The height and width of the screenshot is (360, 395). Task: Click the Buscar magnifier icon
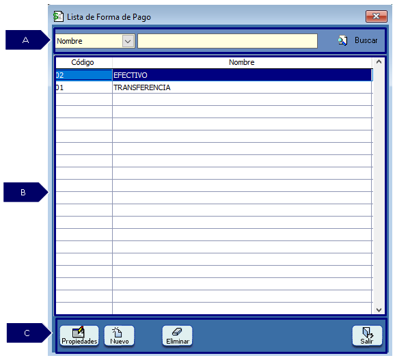342,40
